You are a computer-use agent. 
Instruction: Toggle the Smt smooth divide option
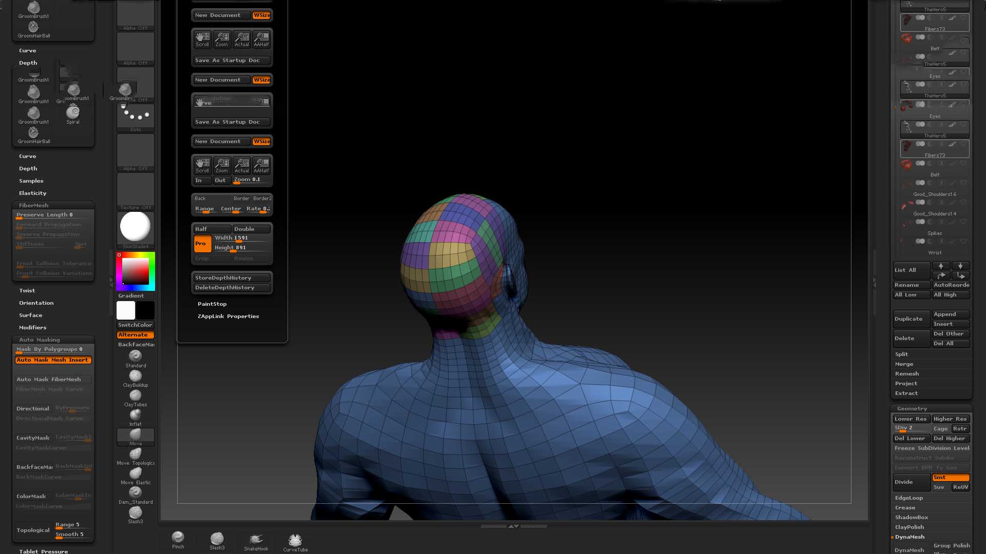[x=951, y=478]
